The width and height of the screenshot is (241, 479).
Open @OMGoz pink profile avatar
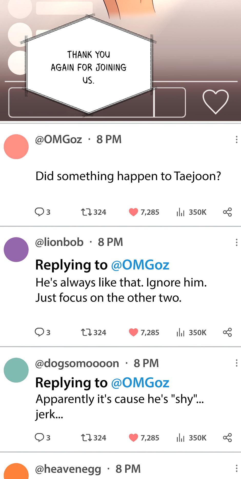tap(16, 147)
